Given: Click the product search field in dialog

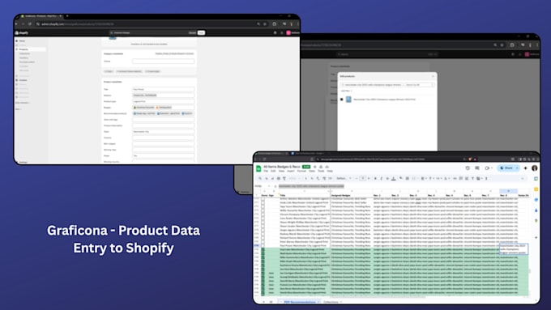Looking at the screenshot, I should (x=371, y=85).
